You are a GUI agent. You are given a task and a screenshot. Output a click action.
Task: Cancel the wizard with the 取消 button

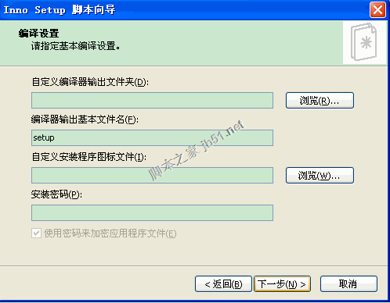click(x=348, y=284)
